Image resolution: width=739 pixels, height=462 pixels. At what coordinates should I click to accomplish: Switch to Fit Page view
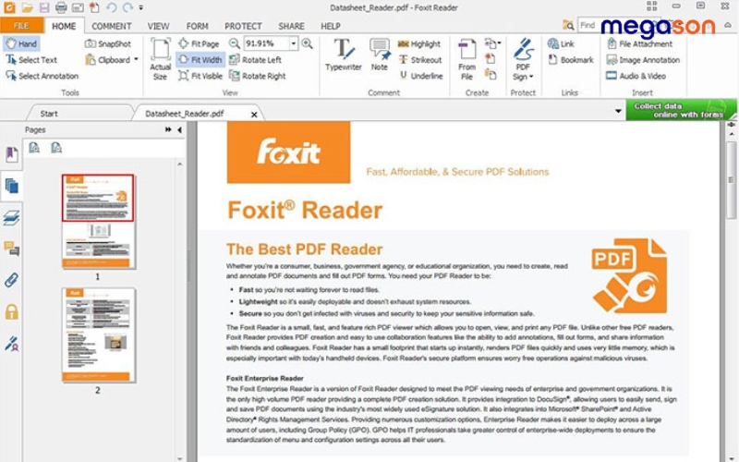pyautogui.click(x=199, y=43)
